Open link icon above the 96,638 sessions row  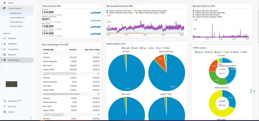click(x=99, y=94)
